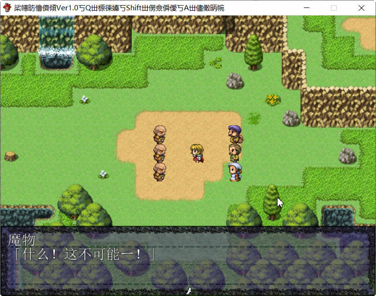Viewport: 376px width, 296px height.
Task: Click the game icon in the title bar
Action: coord(6,7)
